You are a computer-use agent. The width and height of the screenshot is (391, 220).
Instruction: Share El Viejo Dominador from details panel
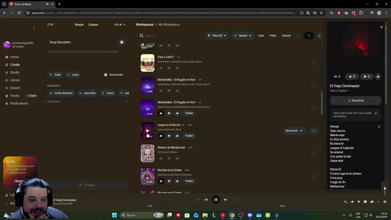click(378, 77)
